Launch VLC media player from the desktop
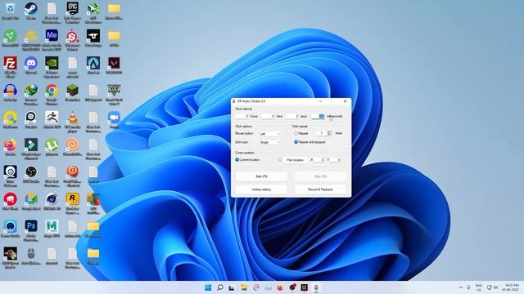Screen dimensions: 524x294 tap(73, 122)
